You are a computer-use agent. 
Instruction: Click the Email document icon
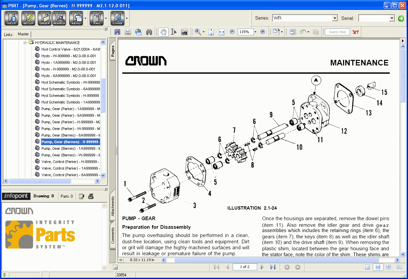click(139, 32)
